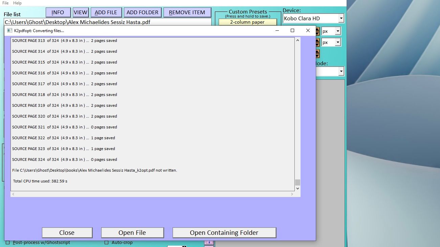Click the SOURCE PAGE 322 log line
Viewport: 440px width, 247px height.
click(64, 138)
